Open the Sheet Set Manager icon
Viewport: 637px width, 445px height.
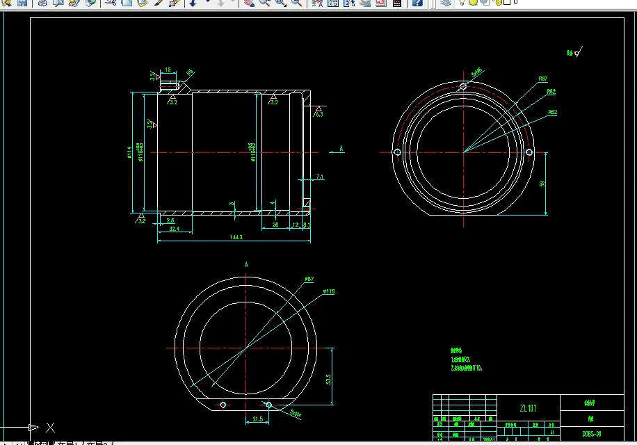pyautogui.click(x=365, y=3)
